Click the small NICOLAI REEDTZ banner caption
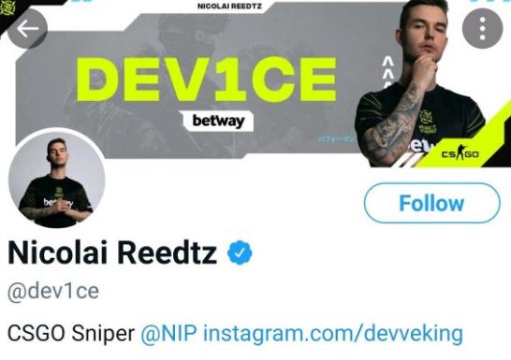 point(229,7)
